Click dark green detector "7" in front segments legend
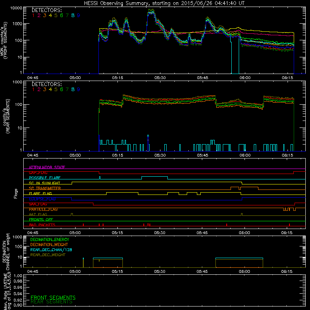The width and height of the screenshot is (310, 310). (67, 15)
